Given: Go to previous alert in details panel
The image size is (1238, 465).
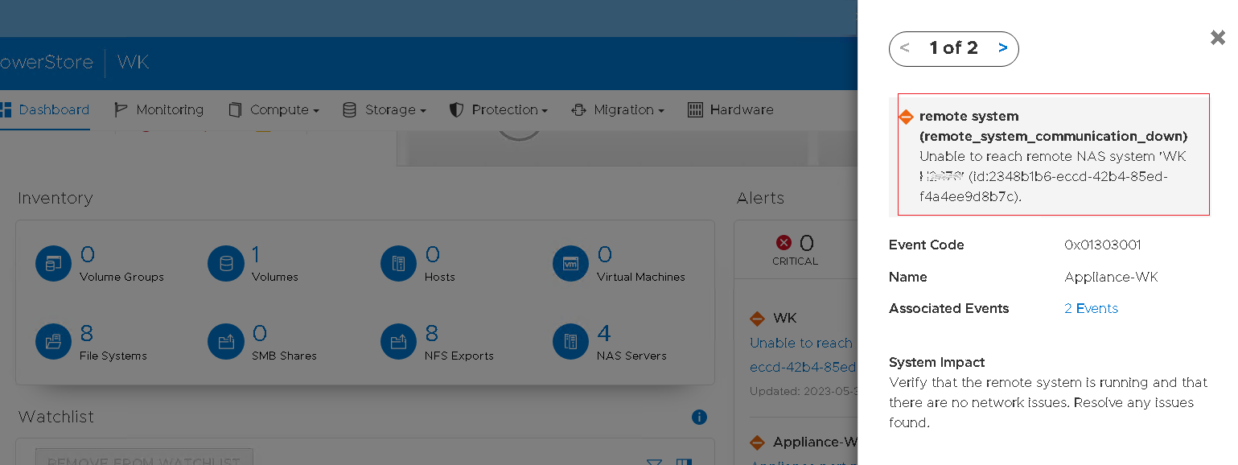Looking at the screenshot, I should click(905, 47).
